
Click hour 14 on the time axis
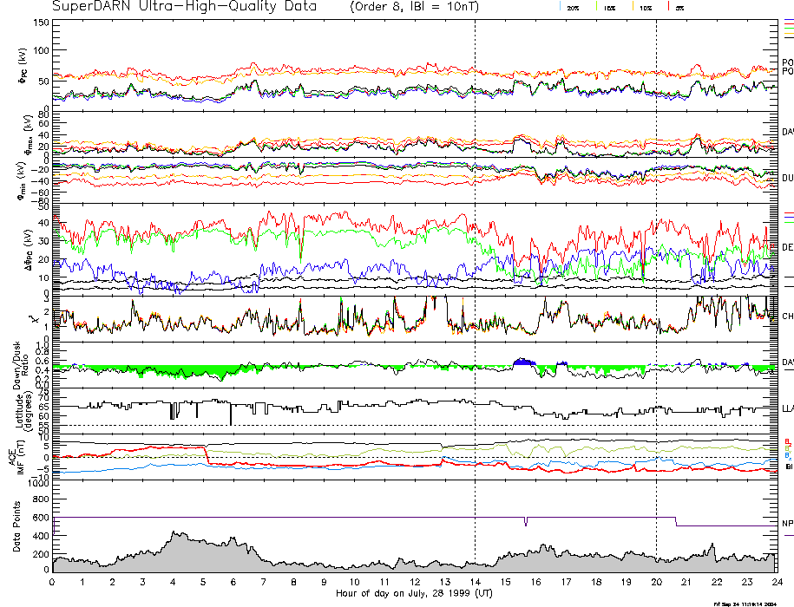(x=475, y=583)
